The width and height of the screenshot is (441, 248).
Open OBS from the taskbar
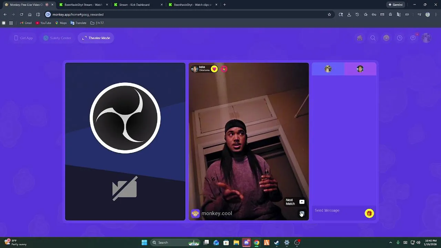(297, 242)
